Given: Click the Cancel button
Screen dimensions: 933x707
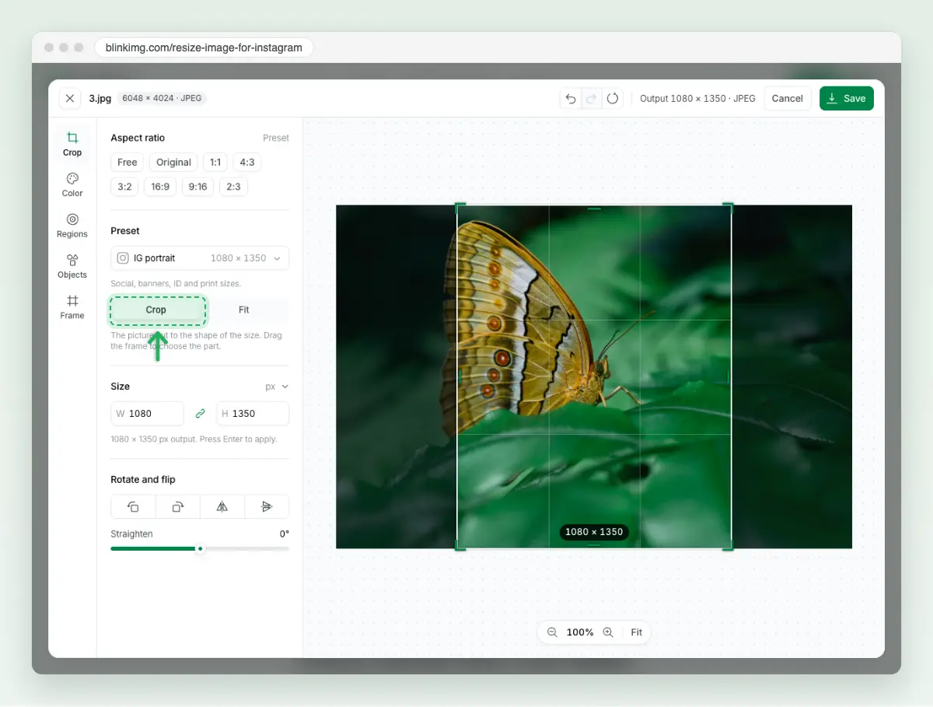Looking at the screenshot, I should [788, 99].
